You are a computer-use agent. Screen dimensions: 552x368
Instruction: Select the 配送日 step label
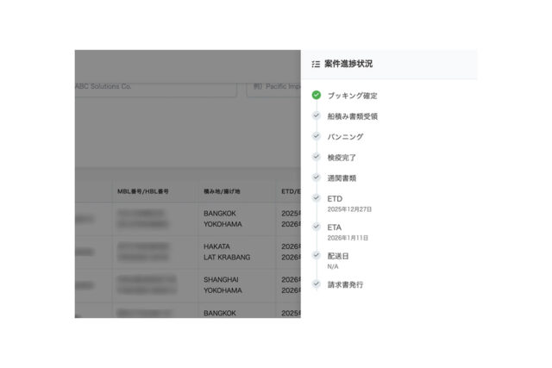click(x=338, y=256)
